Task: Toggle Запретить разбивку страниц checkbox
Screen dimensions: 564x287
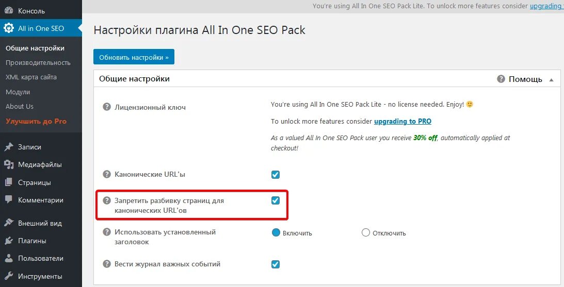Action: click(276, 200)
